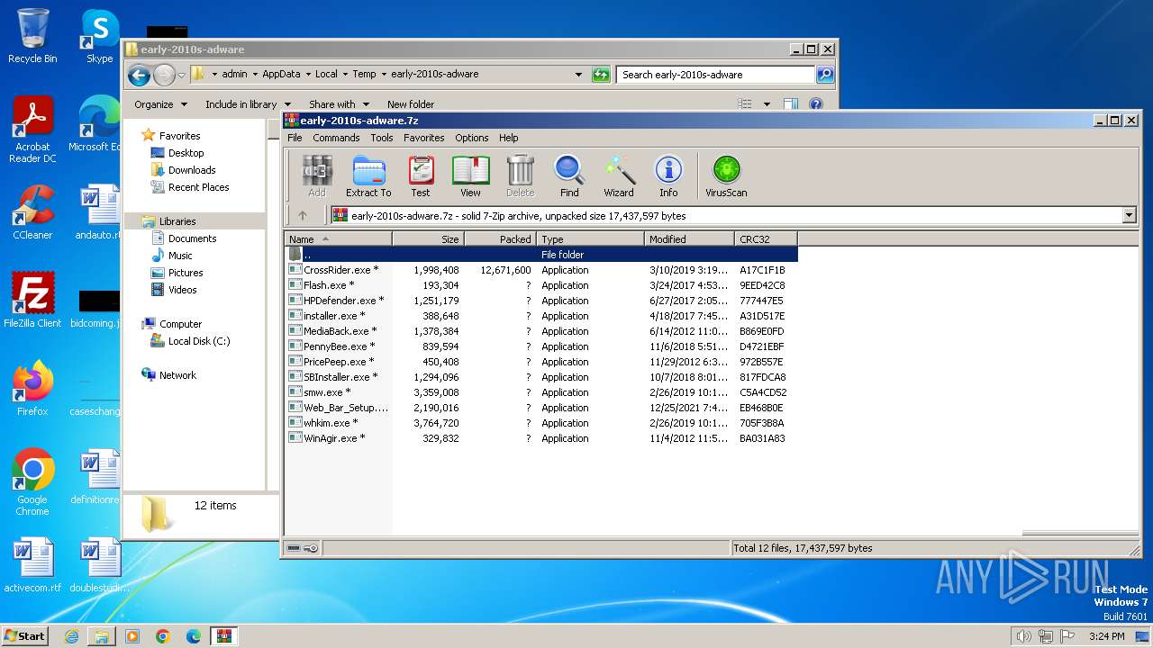Open Windows Media Player taskbar icon
The width and height of the screenshot is (1153, 648).
tap(132, 636)
